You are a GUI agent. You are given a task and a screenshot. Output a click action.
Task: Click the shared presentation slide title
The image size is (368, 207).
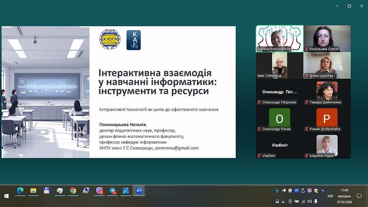(x=158, y=82)
